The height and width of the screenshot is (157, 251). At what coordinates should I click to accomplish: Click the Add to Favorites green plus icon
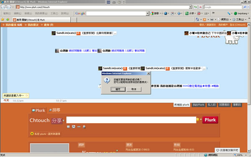[x=8, y=20]
